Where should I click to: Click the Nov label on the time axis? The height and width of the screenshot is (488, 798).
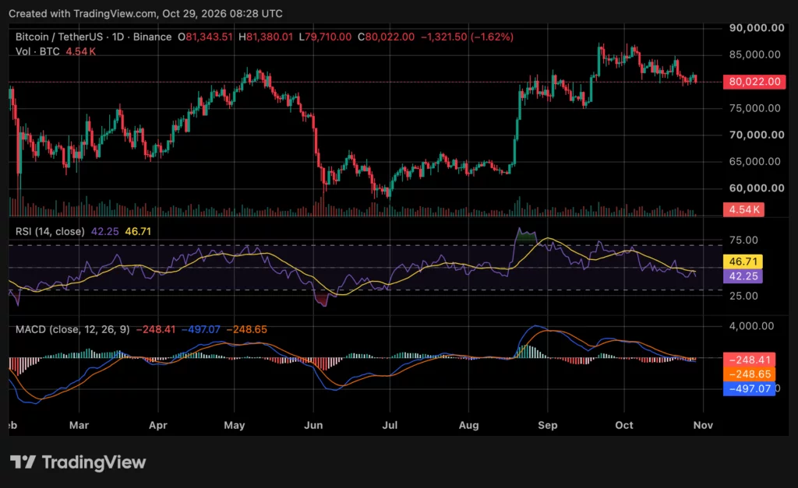(703, 425)
